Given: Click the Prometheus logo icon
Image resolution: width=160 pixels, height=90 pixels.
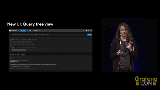Looking at the screenshot, I should [x=10, y=30].
